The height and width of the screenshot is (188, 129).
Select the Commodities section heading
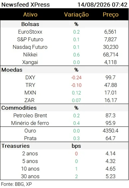pos(19,108)
